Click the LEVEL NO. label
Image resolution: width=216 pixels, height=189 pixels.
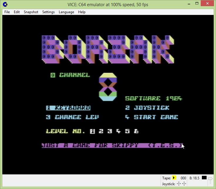coord(66,131)
